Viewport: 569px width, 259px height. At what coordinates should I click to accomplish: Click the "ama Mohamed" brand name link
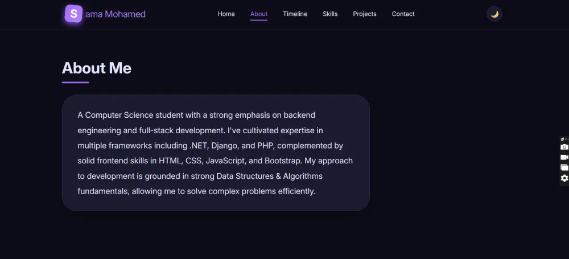coord(116,14)
